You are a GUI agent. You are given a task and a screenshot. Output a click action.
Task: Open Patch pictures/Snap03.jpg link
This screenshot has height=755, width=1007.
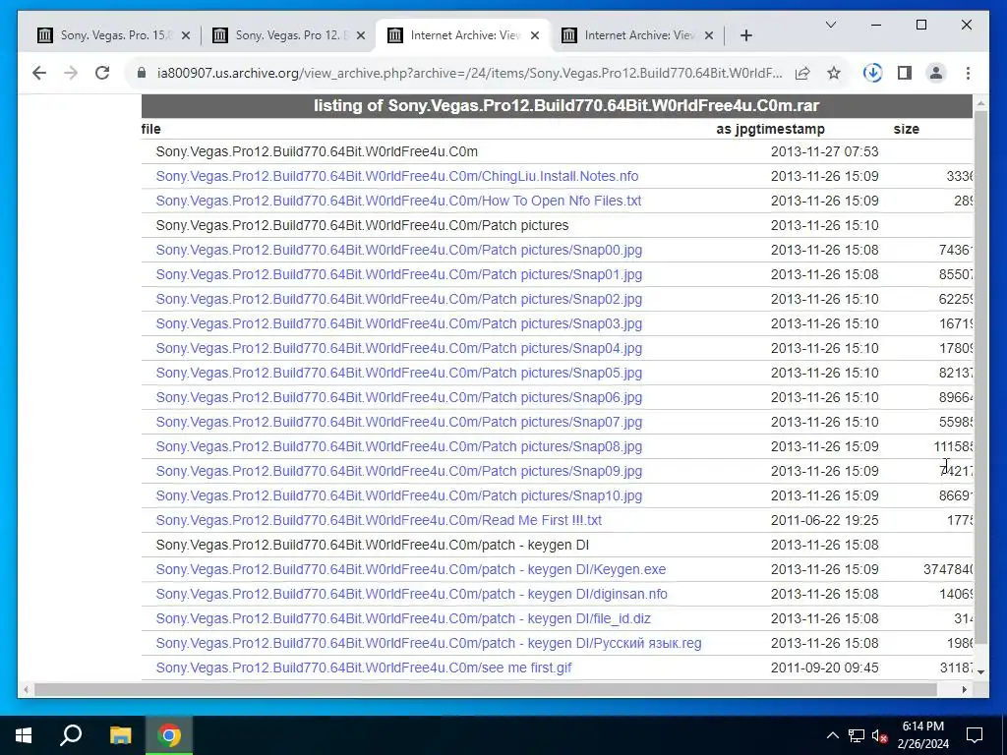399,323
